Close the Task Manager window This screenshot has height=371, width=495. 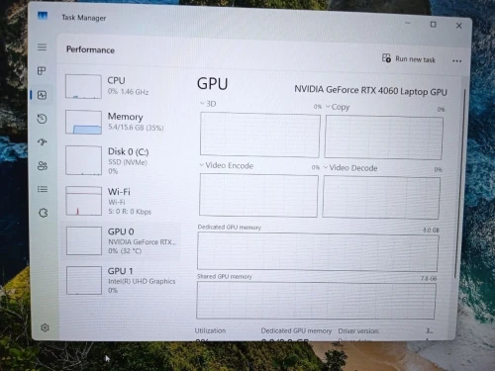[x=458, y=26]
